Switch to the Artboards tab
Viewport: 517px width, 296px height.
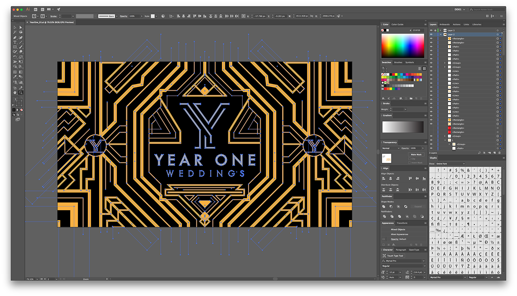pyautogui.click(x=445, y=25)
